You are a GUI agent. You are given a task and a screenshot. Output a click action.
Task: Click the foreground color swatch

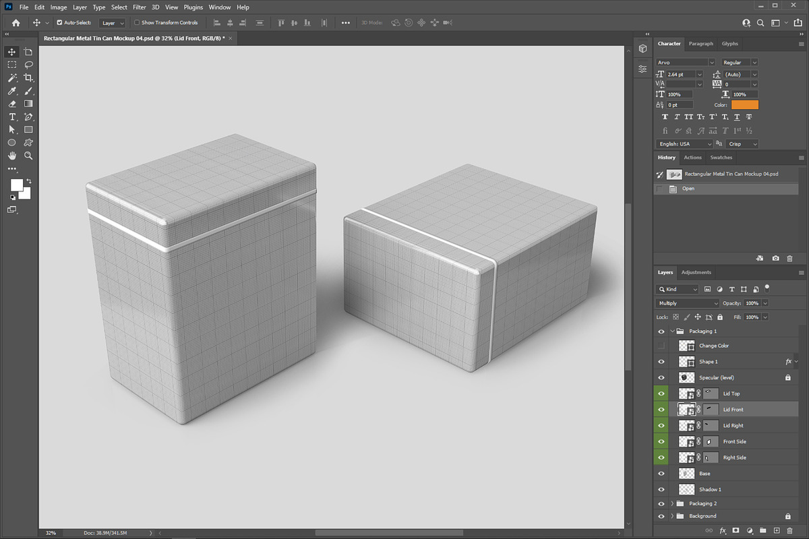coord(16,184)
